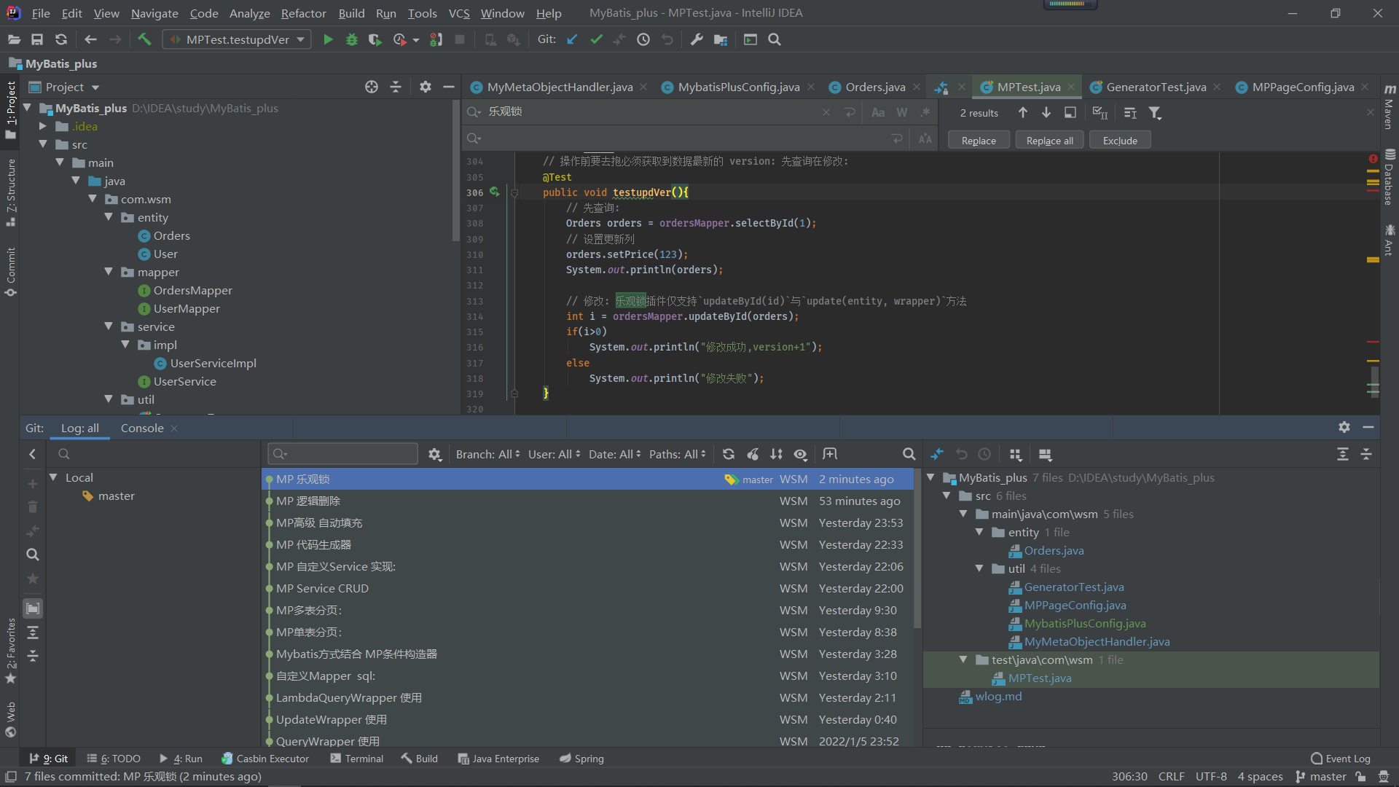Viewport: 1399px width, 787px height.
Task: Collapse the entity folder in project tree
Action: click(x=109, y=217)
